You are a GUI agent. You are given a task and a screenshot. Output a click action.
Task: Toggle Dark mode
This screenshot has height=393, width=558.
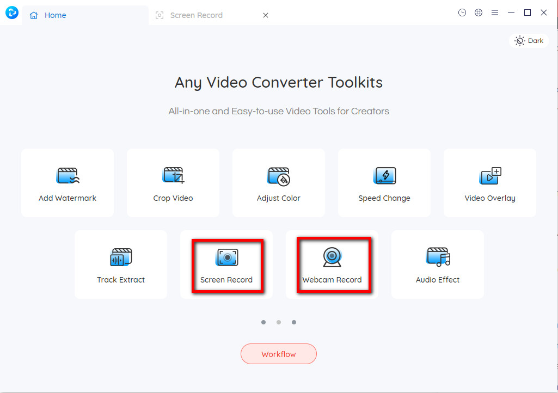point(528,40)
